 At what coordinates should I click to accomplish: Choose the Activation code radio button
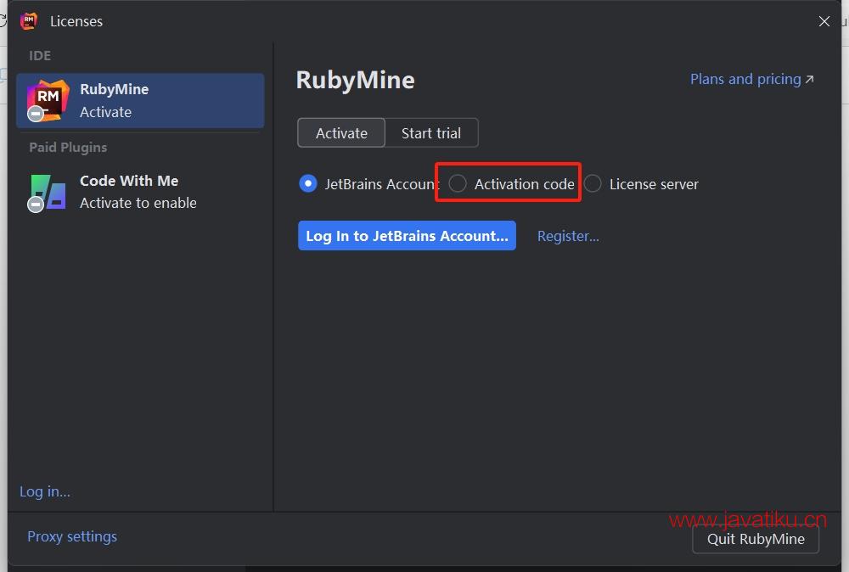point(458,183)
